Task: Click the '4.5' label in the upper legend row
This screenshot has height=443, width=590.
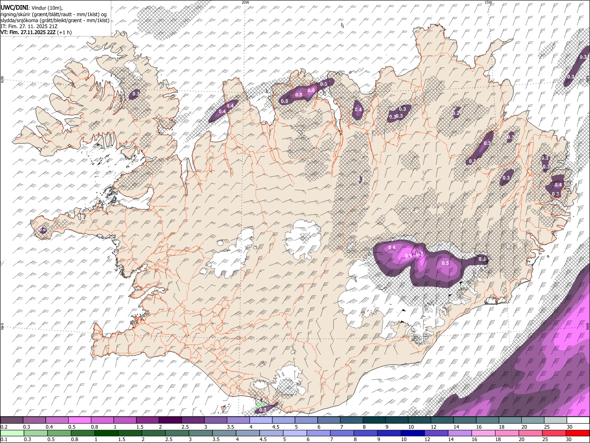Action: click(x=276, y=427)
